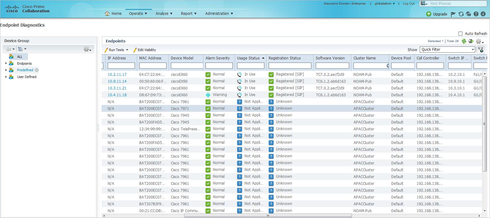The height and width of the screenshot is (218, 490).
Task: Open the Quick Filter Show combo box
Action: click(447, 50)
